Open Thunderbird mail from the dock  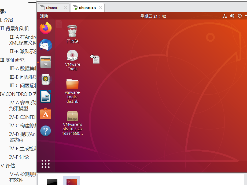[x=46, y=45]
